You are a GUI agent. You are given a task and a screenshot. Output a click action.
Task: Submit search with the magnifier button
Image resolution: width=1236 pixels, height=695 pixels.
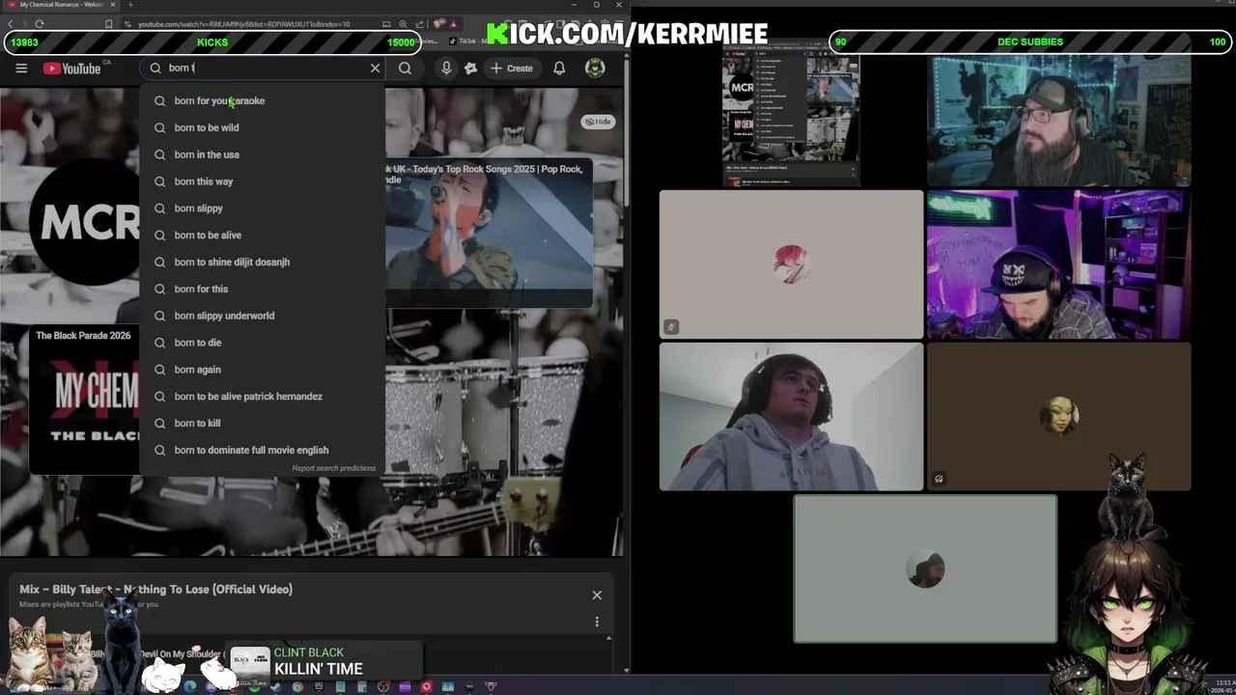click(406, 69)
